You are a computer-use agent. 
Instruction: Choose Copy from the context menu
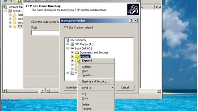click(96, 98)
